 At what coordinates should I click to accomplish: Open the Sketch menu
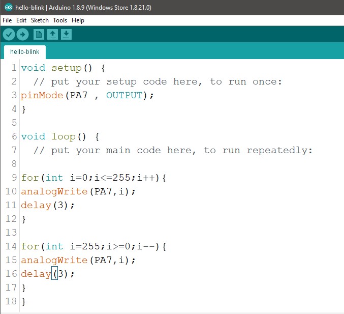(x=40, y=20)
